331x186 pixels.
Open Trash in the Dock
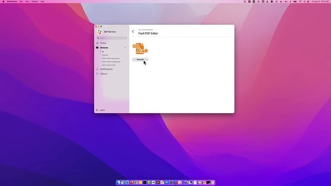click(x=213, y=182)
